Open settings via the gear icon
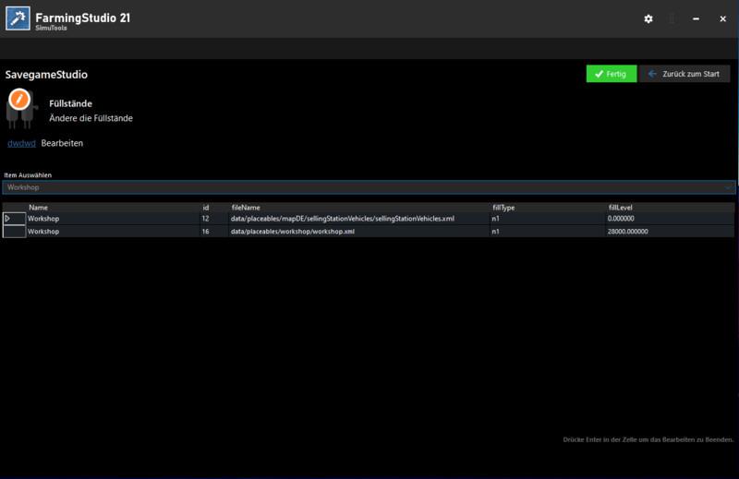Viewport: 739px width, 479px height. [x=648, y=18]
